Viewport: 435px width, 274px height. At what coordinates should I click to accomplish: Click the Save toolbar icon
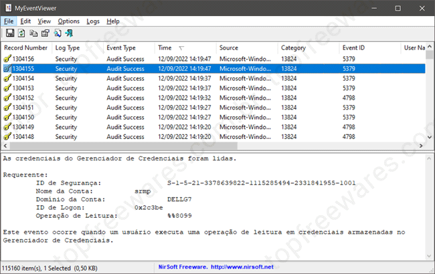click(x=10, y=33)
